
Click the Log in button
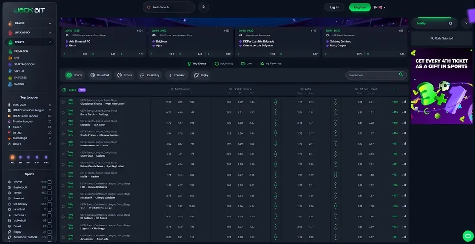[x=334, y=7]
